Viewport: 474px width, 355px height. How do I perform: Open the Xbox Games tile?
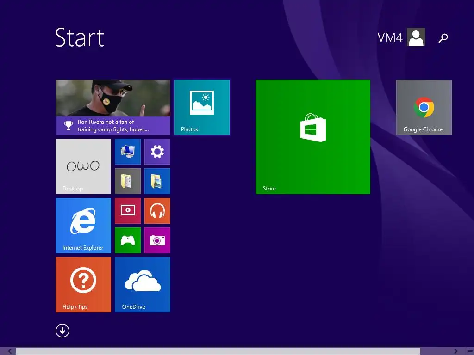pyautogui.click(x=128, y=240)
